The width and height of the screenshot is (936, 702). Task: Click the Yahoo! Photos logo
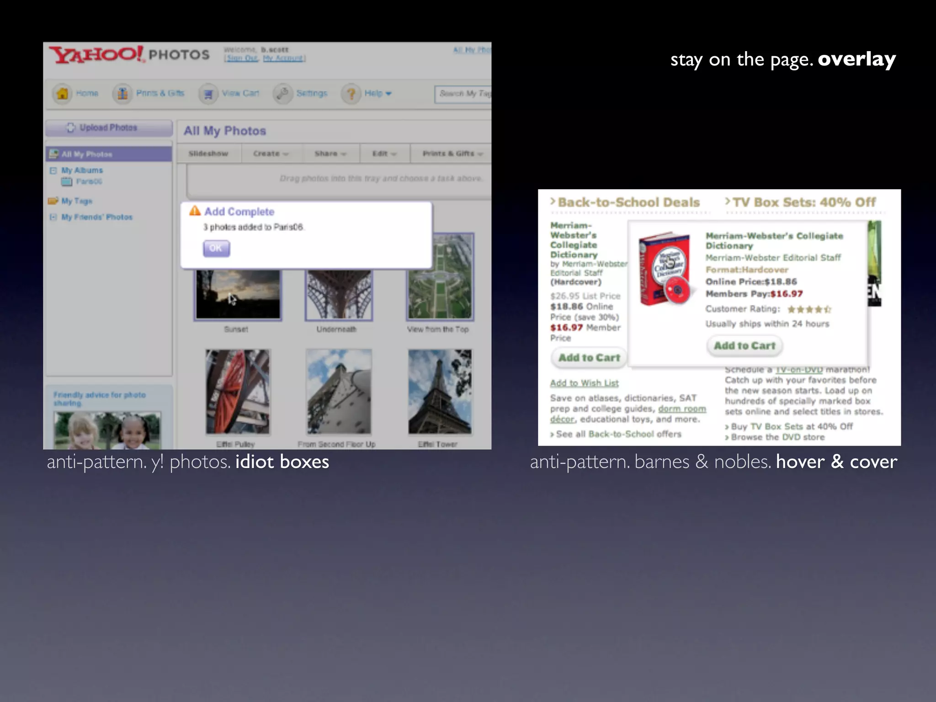pos(129,55)
